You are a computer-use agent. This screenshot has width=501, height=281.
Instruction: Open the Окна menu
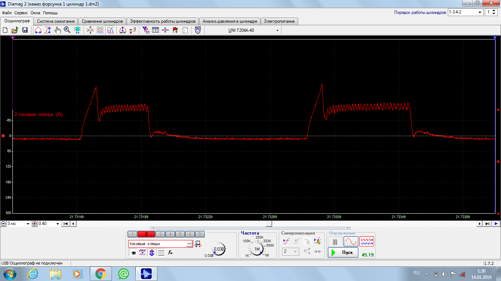coord(36,12)
